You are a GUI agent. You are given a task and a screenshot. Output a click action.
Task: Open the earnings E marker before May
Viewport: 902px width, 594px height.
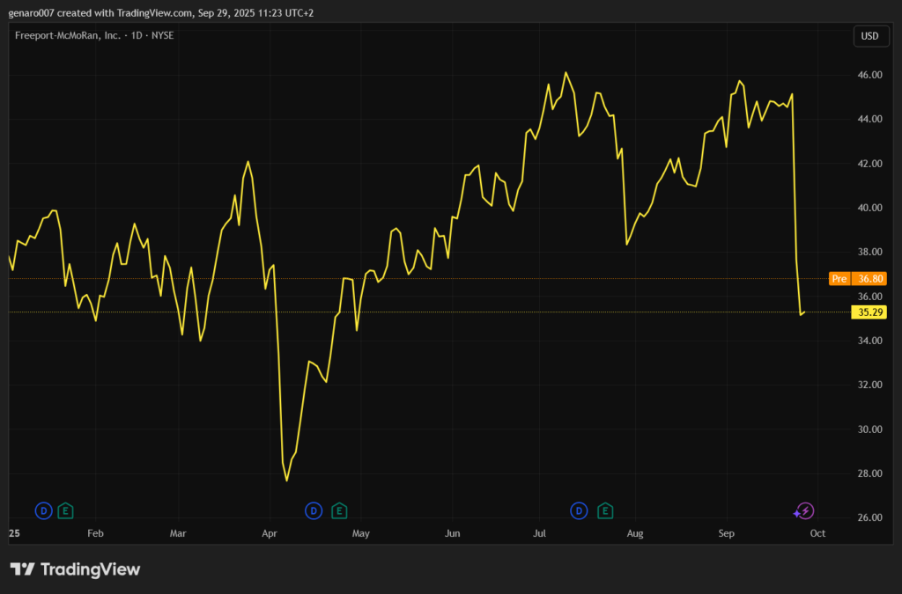pos(339,510)
